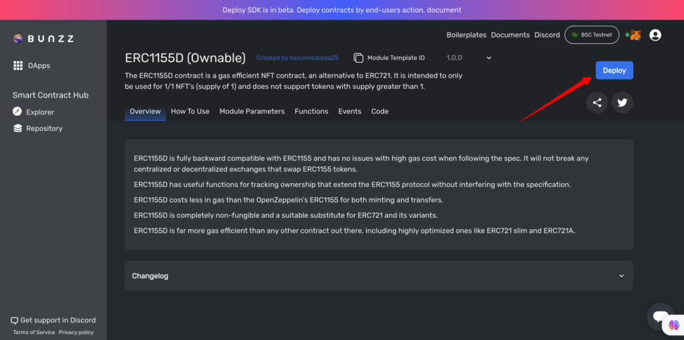The width and height of the screenshot is (684, 340).
Task: Open the BSC Testnet network selector
Action: 592,35
